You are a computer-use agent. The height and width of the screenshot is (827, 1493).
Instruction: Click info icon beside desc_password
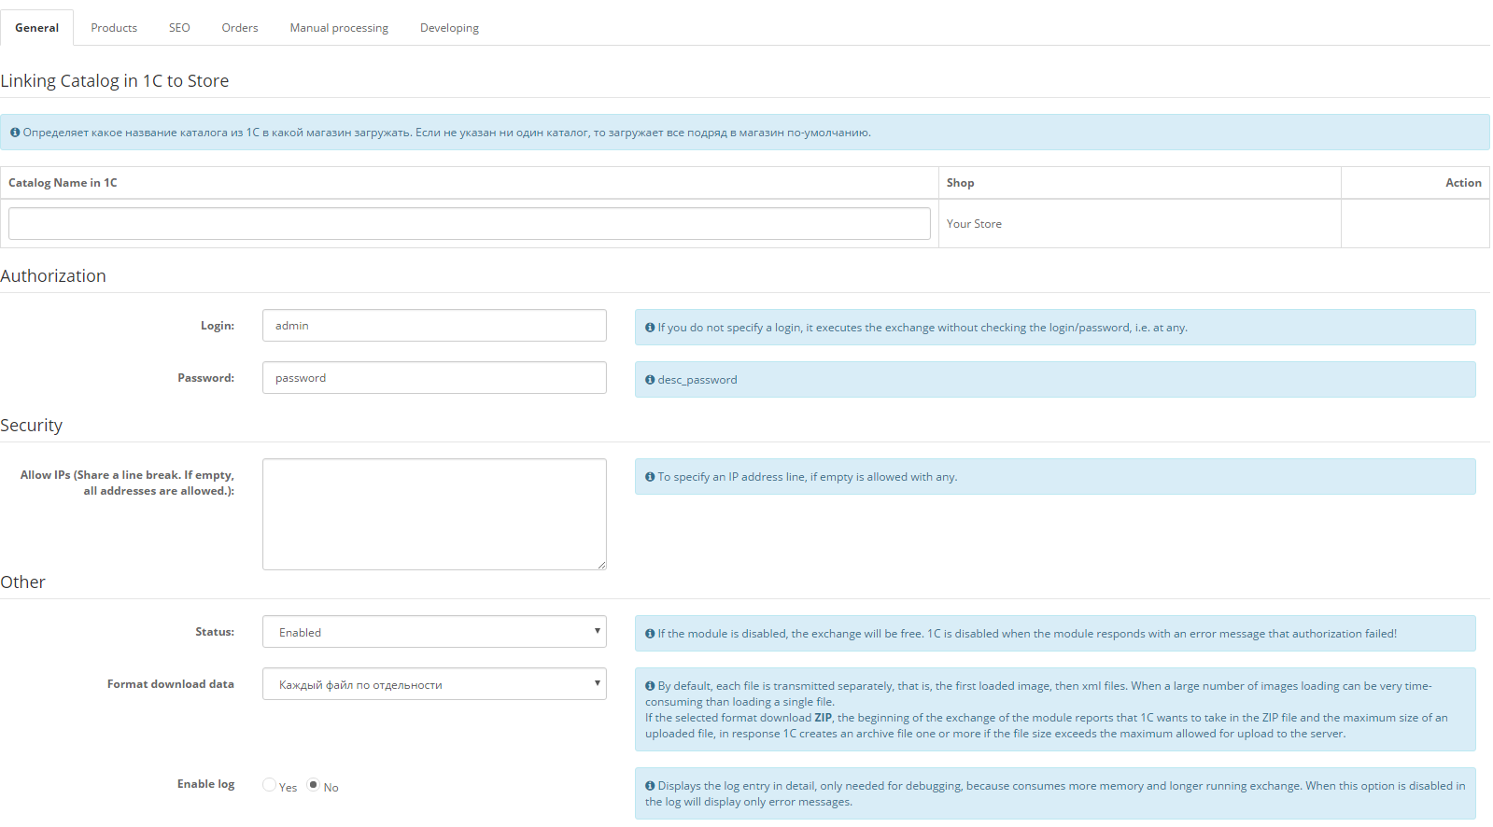(x=650, y=380)
